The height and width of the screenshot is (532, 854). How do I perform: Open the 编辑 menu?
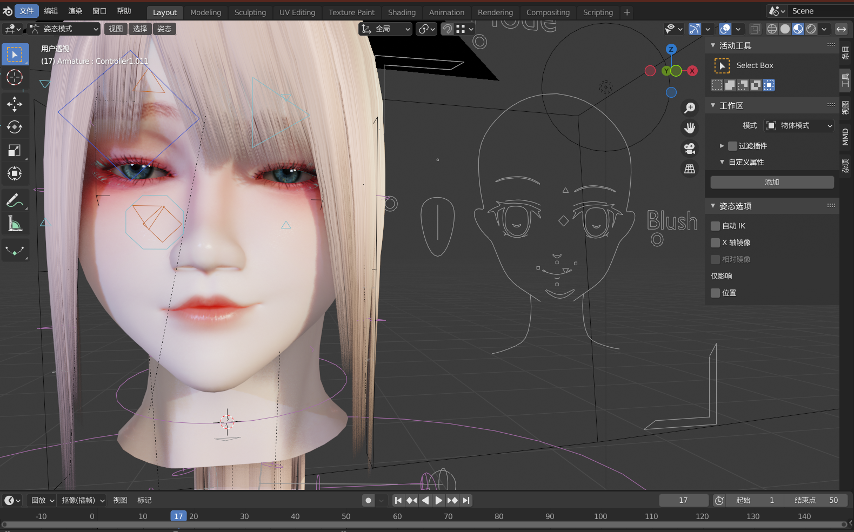(51, 11)
